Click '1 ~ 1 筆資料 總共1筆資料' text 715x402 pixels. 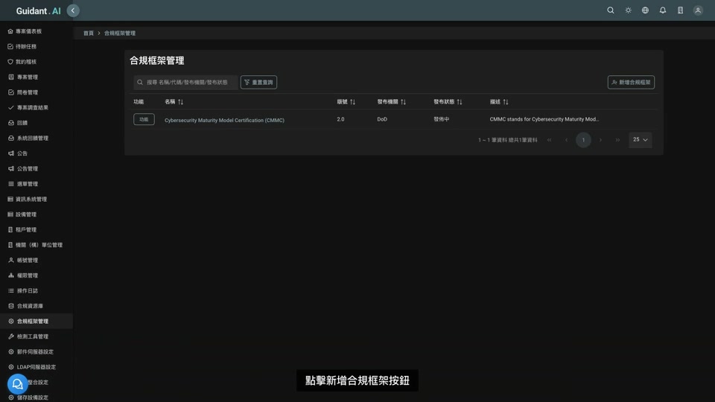(507, 141)
